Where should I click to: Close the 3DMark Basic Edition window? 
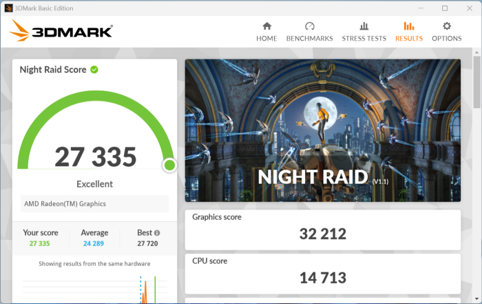pos(470,8)
